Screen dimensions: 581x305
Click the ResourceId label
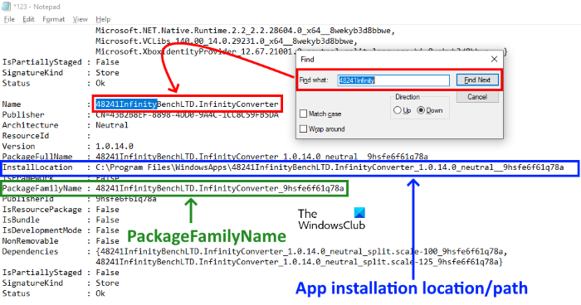(26, 136)
